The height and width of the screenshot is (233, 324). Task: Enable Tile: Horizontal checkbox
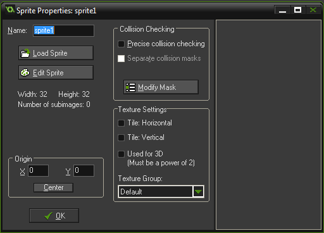121,123
